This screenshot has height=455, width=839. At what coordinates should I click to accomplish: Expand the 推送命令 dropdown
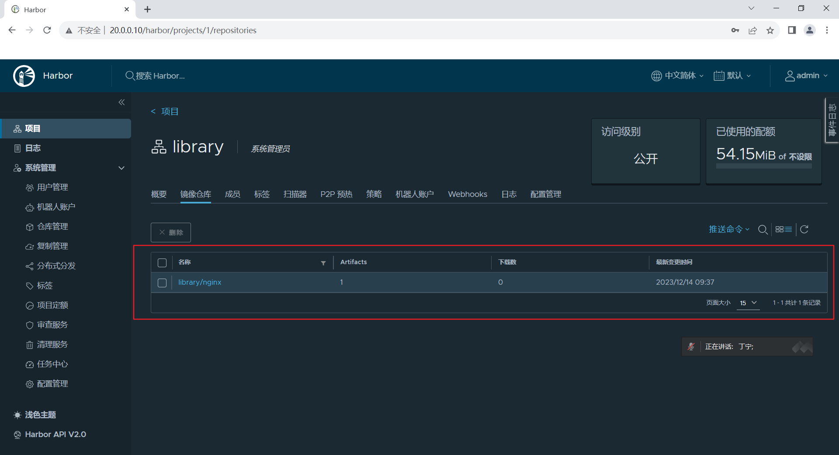729,229
